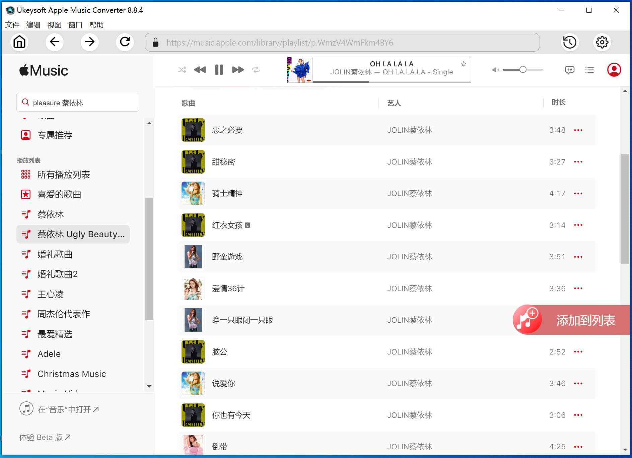Click the Apple Music logo

click(x=44, y=70)
